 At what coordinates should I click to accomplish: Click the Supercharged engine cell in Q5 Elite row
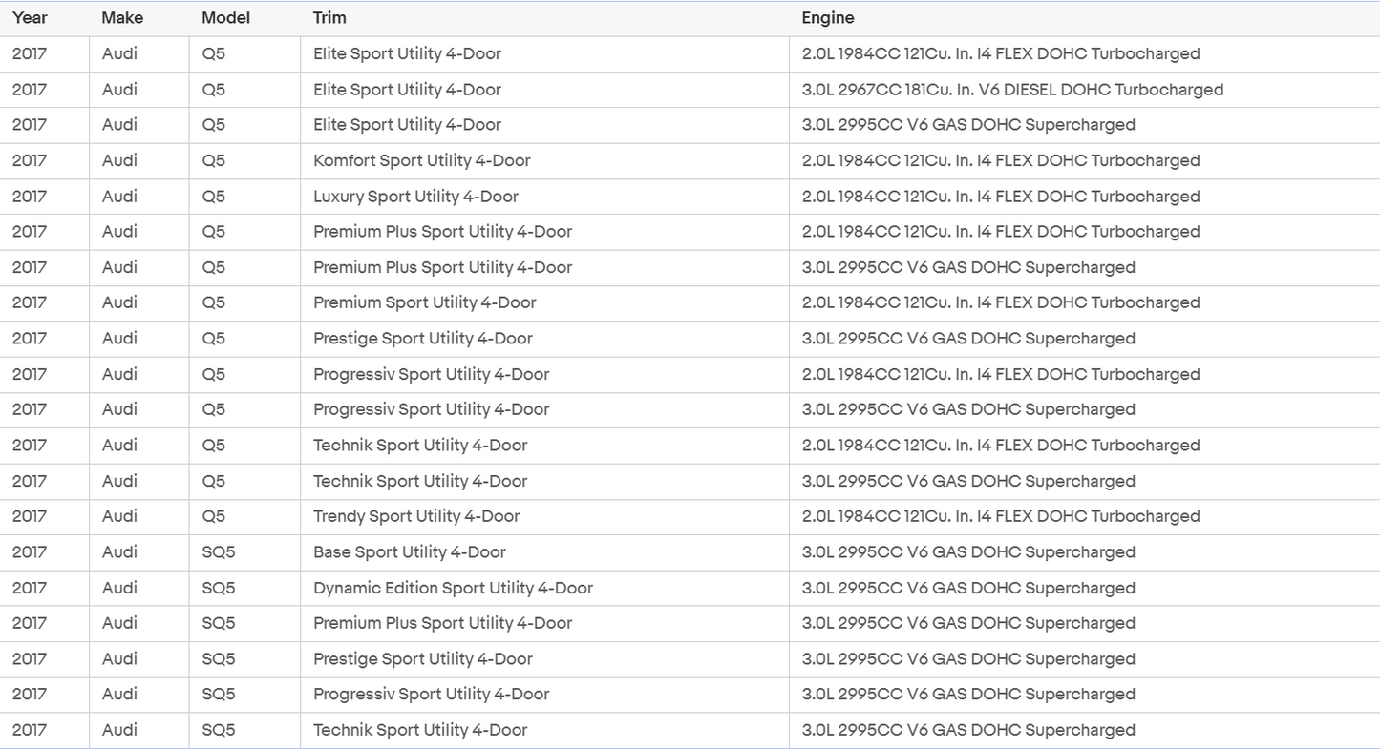coord(1085,125)
